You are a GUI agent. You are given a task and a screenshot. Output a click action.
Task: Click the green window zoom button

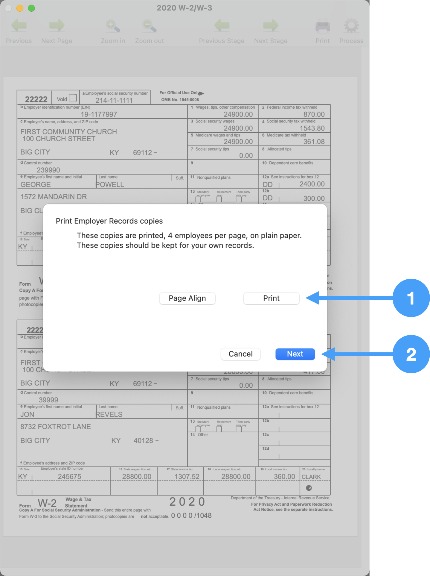click(31, 8)
